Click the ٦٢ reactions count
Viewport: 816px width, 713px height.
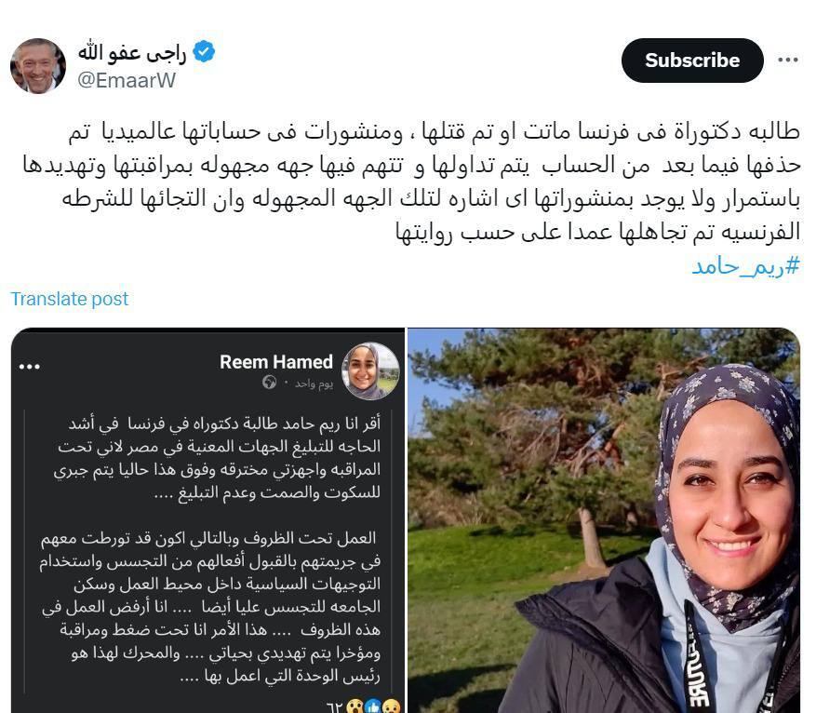tap(335, 707)
